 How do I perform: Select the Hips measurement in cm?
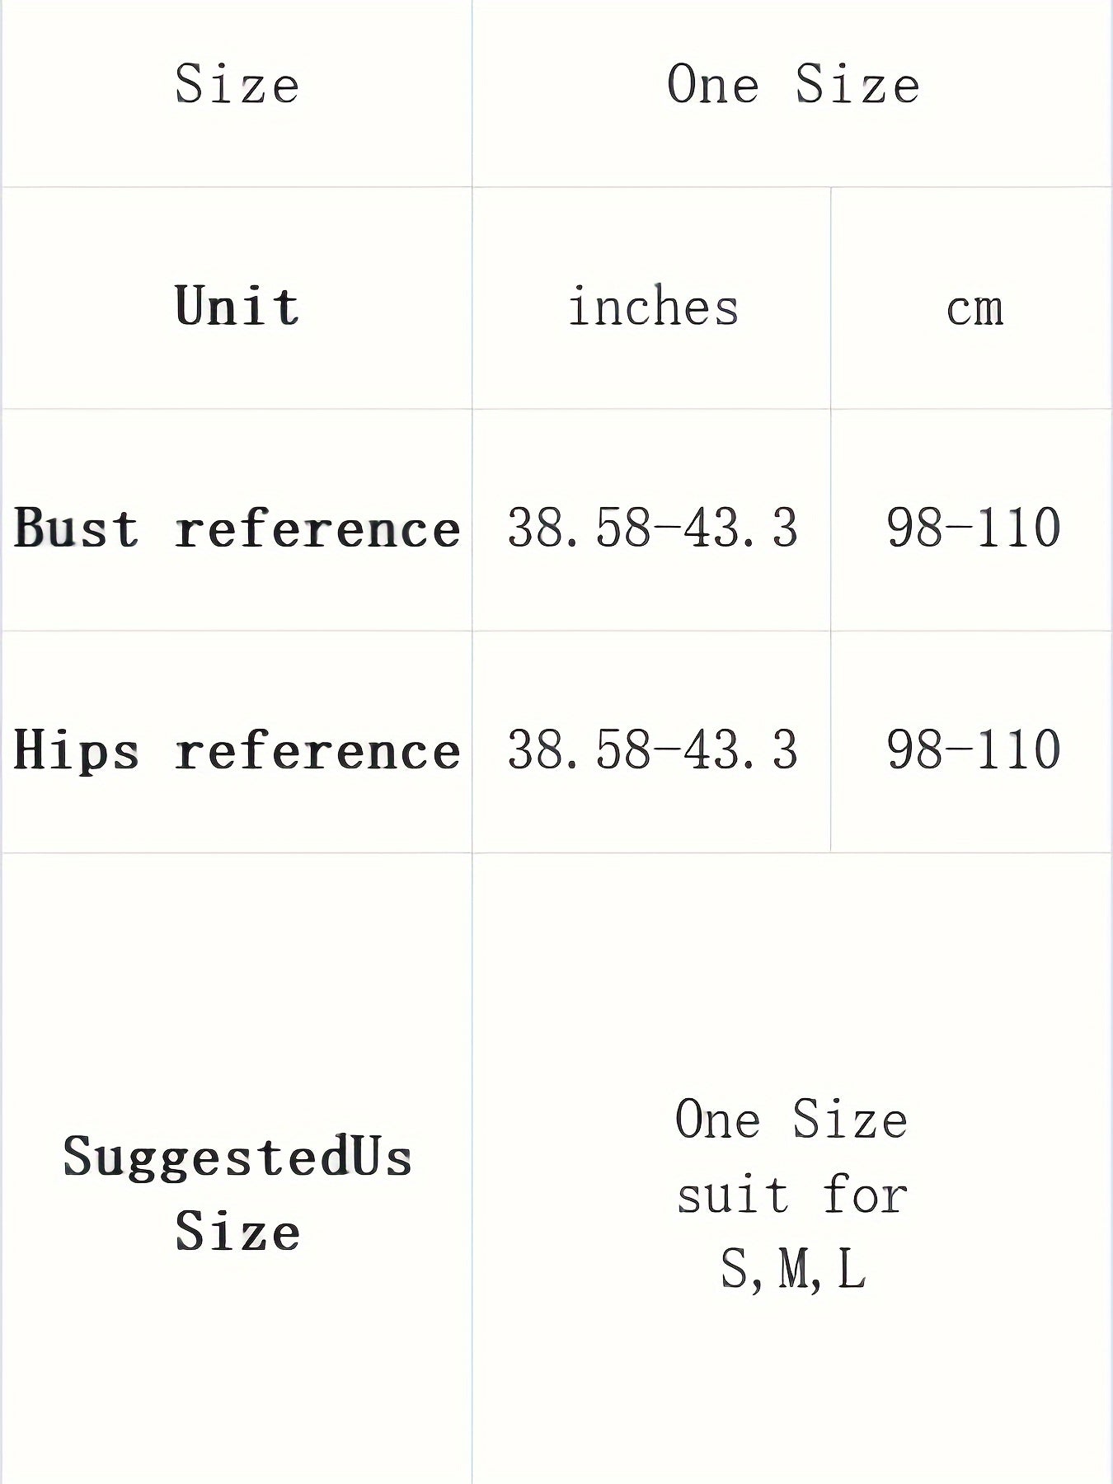coord(974,749)
